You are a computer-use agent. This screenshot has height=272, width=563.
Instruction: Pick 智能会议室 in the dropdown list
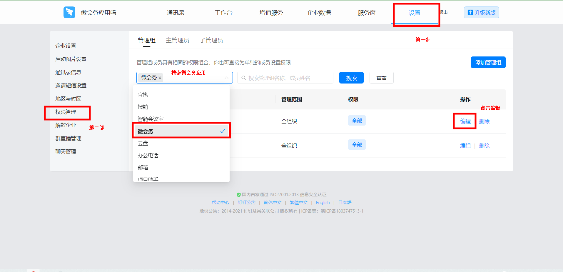pyautogui.click(x=181, y=119)
